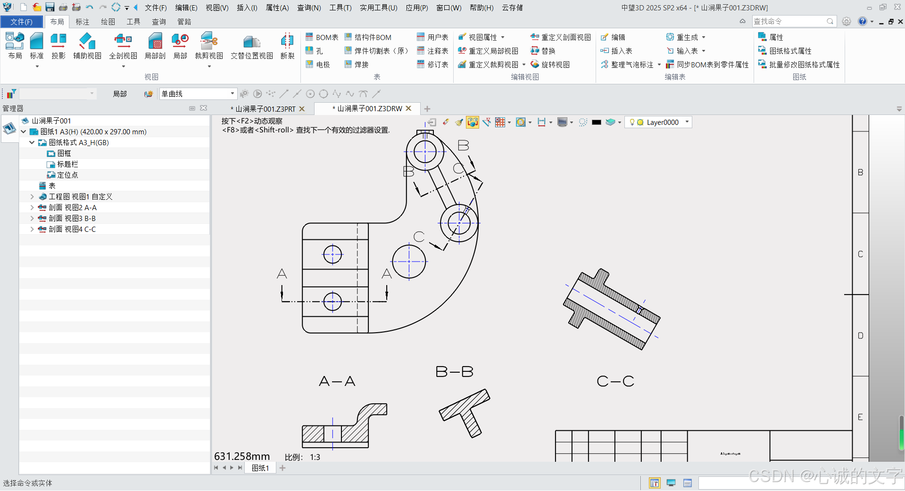The width and height of the screenshot is (905, 491).
Task: Select the Crop view (裁剪视图) tool
Action: (209, 46)
